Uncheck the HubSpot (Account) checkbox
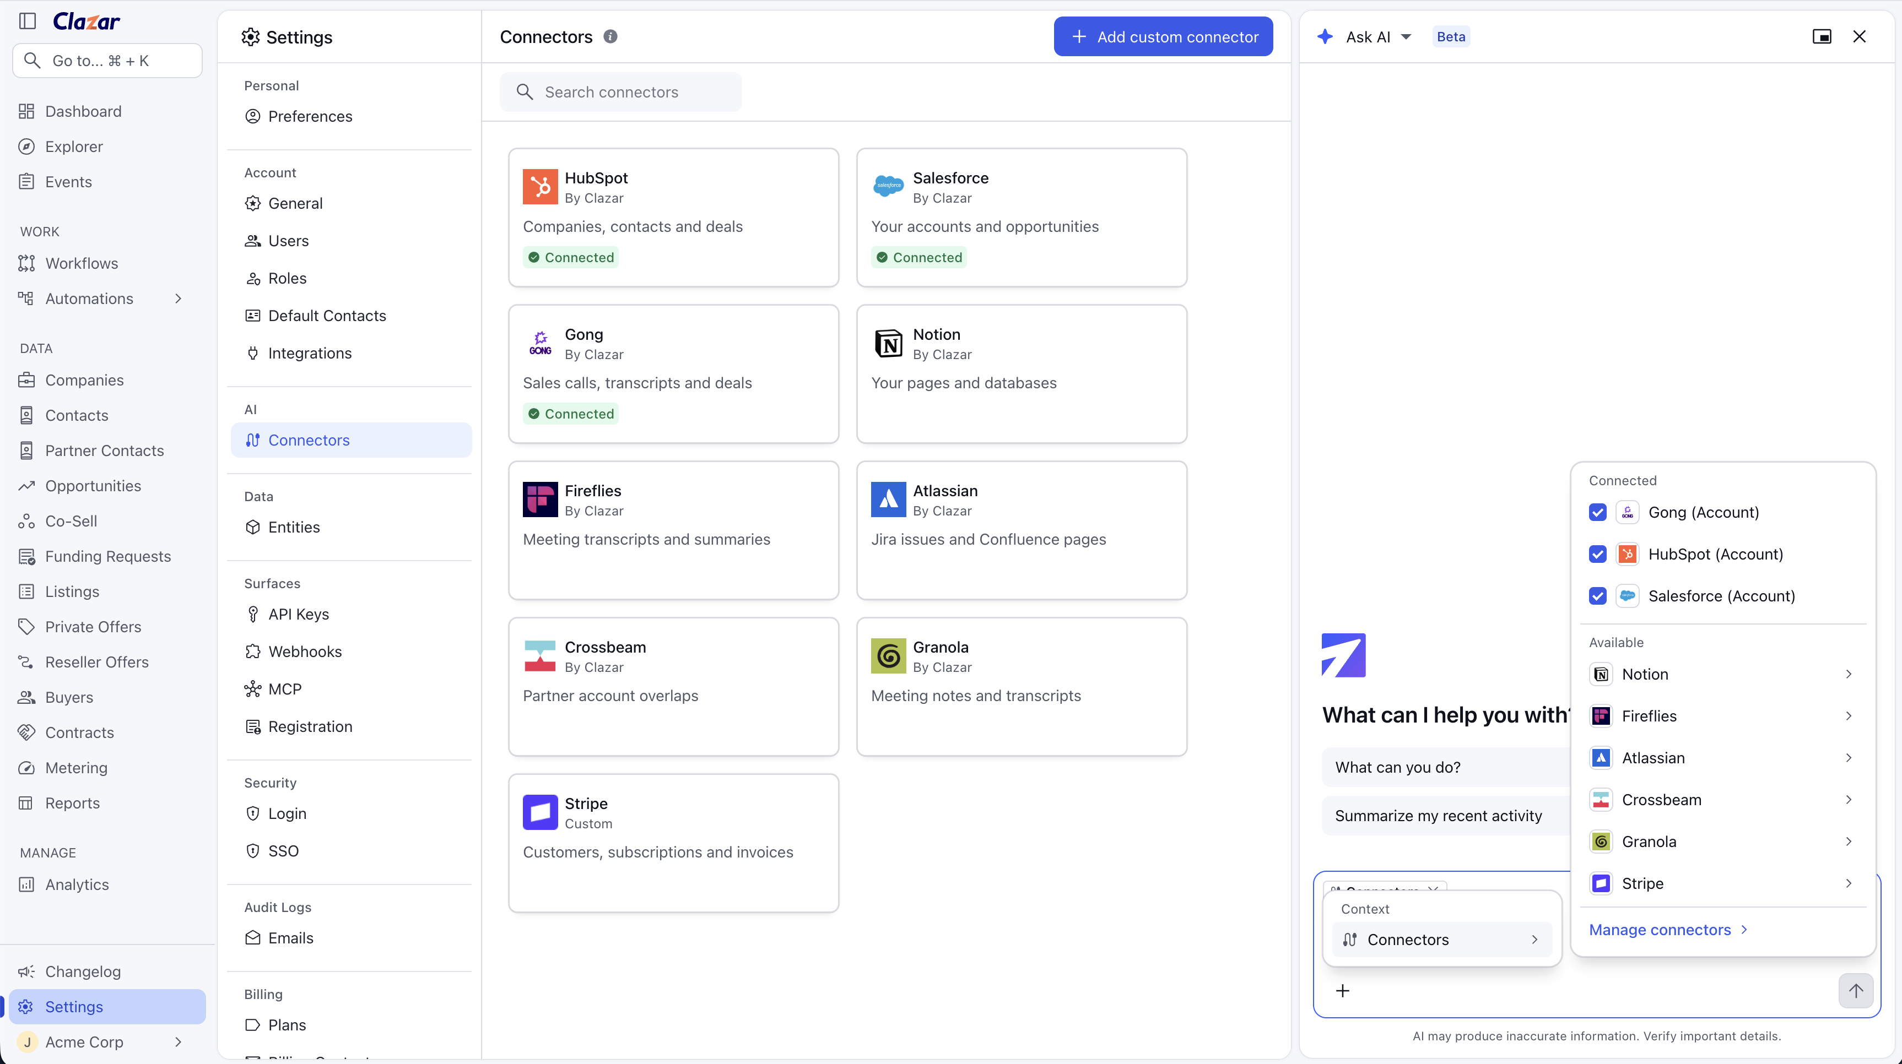This screenshot has height=1064, width=1902. [x=1597, y=554]
